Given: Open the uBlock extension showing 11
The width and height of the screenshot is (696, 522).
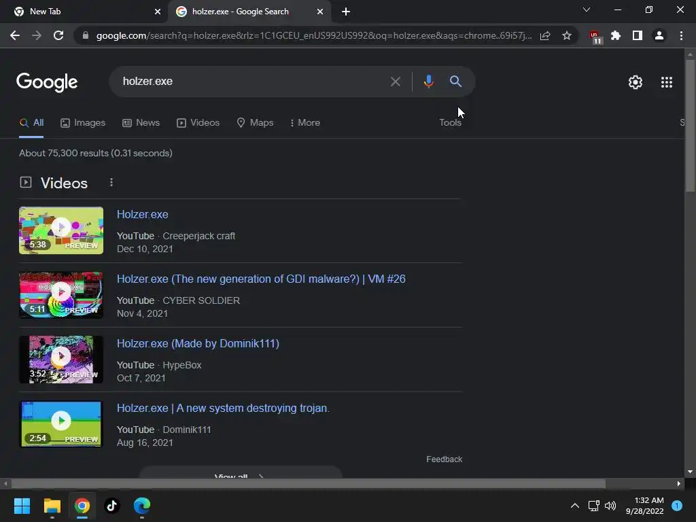Looking at the screenshot, I should 595,37.
